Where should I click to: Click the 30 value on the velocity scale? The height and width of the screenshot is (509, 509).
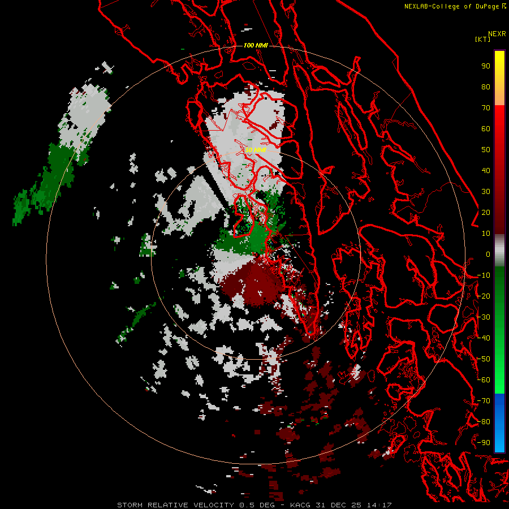click(486, 192)
